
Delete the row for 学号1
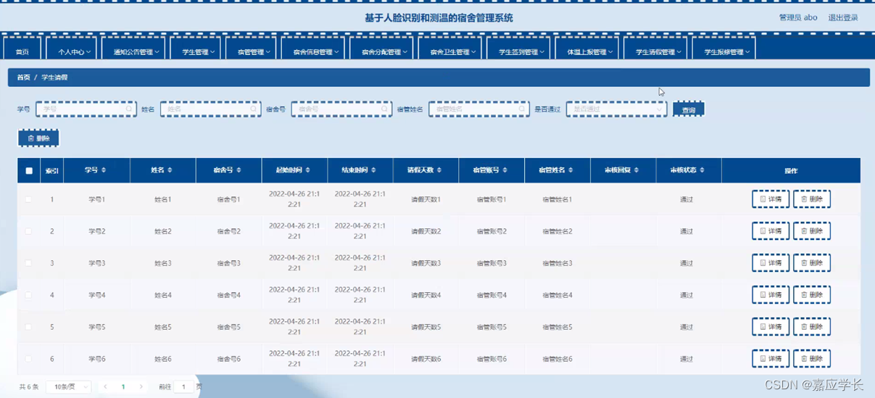click(x=812, y=199)
